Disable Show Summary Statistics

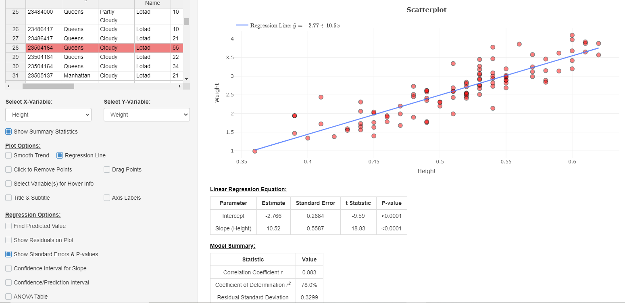click(x=8, y=132)
